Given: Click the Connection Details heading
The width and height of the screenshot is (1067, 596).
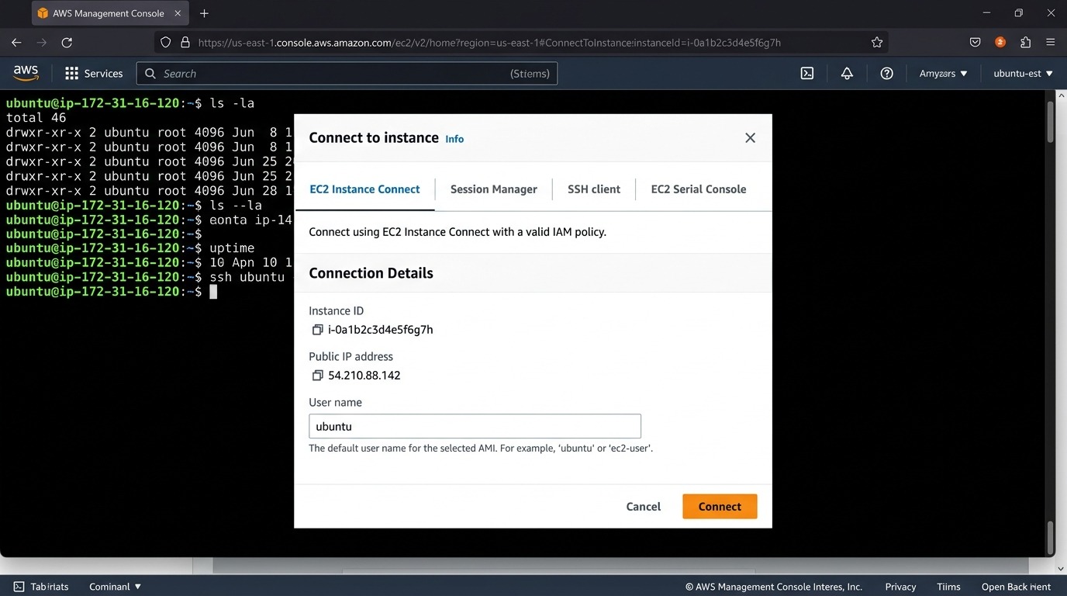Looking at the screenshot, I should click(x=371, y=273).
